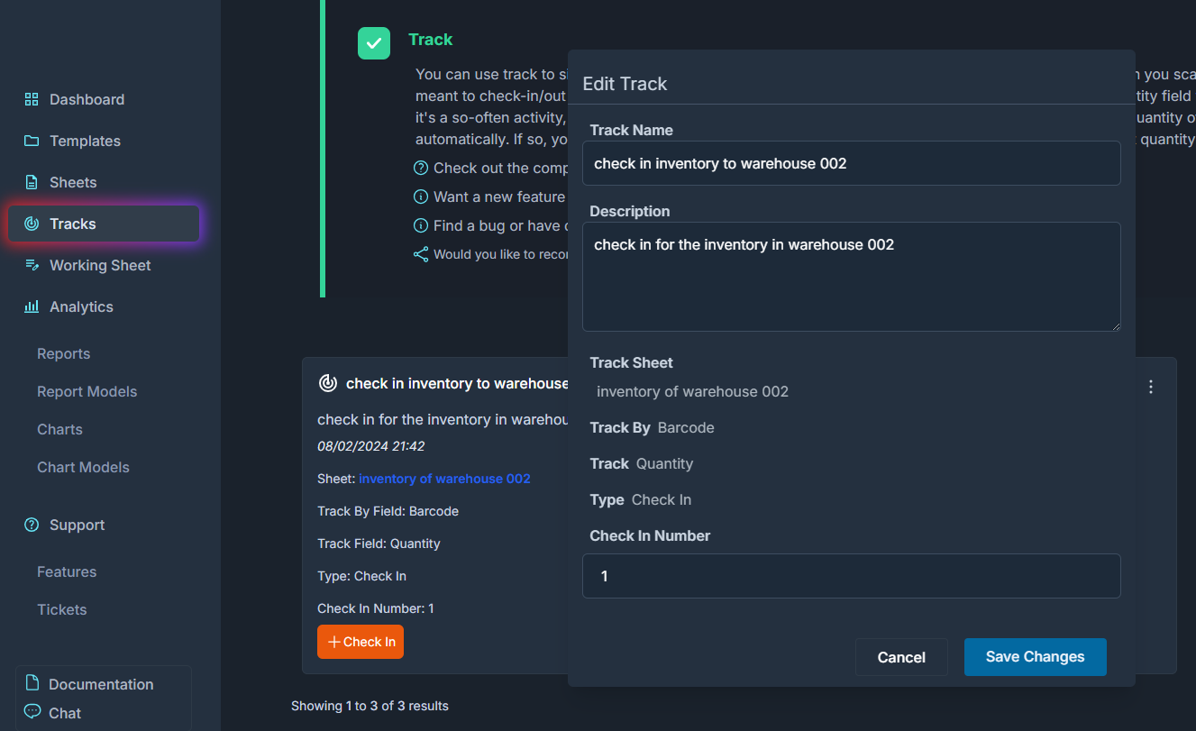Open Chat from the sidebar
Viewport: 1196px width, 731px height.
click(65, 713)
